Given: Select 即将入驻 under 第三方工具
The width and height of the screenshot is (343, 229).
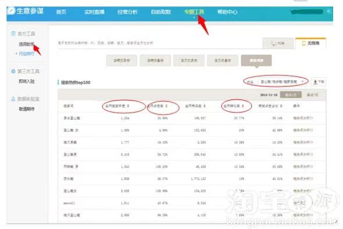Looking at the screenshot, I should 27,81.
